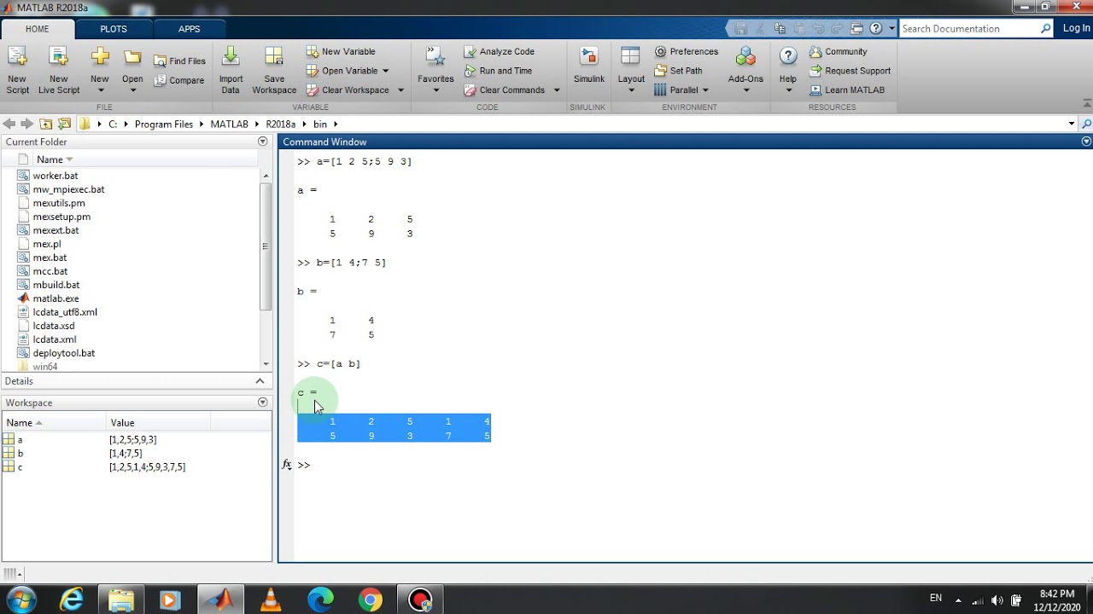
Task: Sort workspace by Name column
Action: [x=54, y=422]
